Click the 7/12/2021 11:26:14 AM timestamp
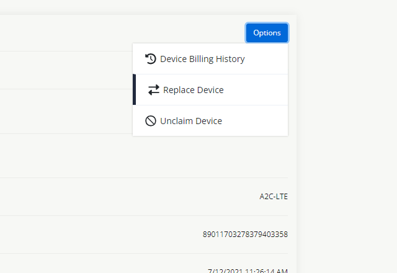The width and height of the screenshot is (397, 273). click(248, 271)
